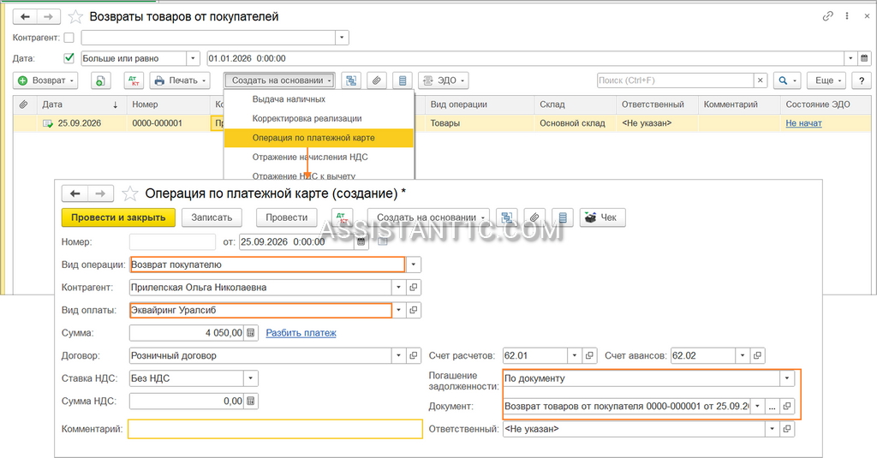This screenshot has width=877, height=458.
Task: Click the Провести button
Action: [286, 217]
